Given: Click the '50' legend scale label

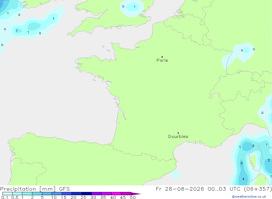Looking at the screenshot, I should 133,197.
